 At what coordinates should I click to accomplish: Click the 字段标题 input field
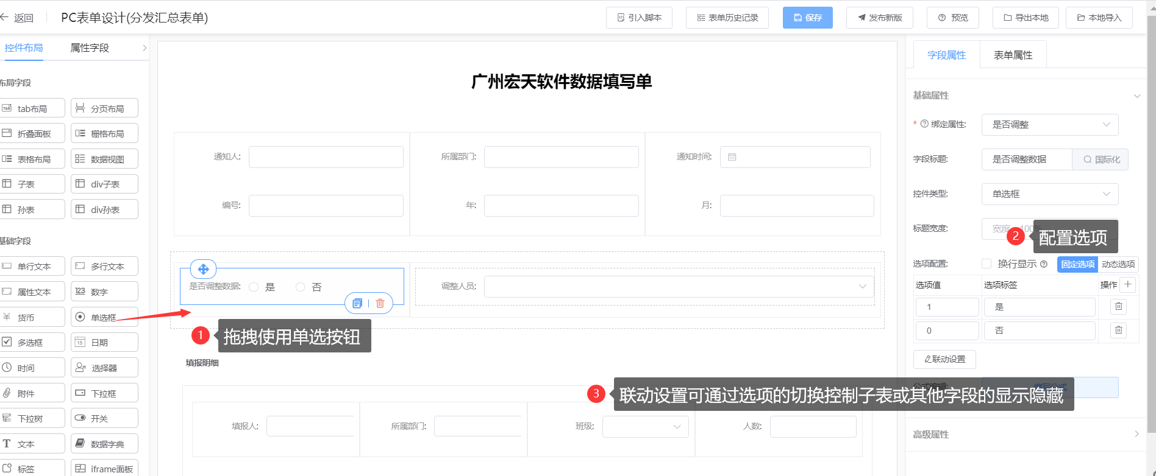[x=1027, y=159]
